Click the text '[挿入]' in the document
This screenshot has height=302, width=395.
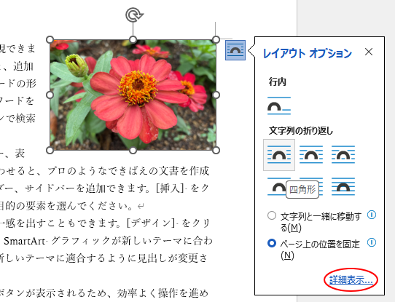point(170,188)
